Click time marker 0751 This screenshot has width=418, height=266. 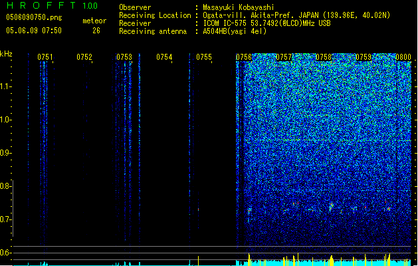[x=45, y=57]
